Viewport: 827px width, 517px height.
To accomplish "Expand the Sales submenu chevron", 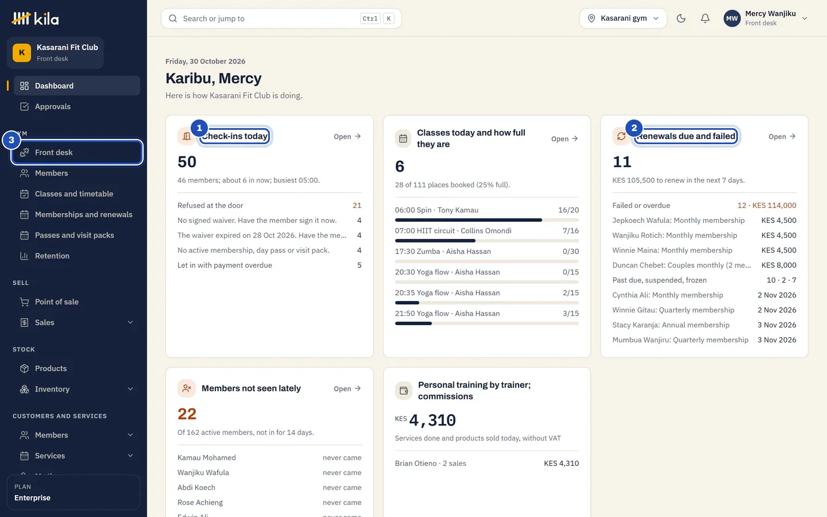I will (x=130, y=322).
